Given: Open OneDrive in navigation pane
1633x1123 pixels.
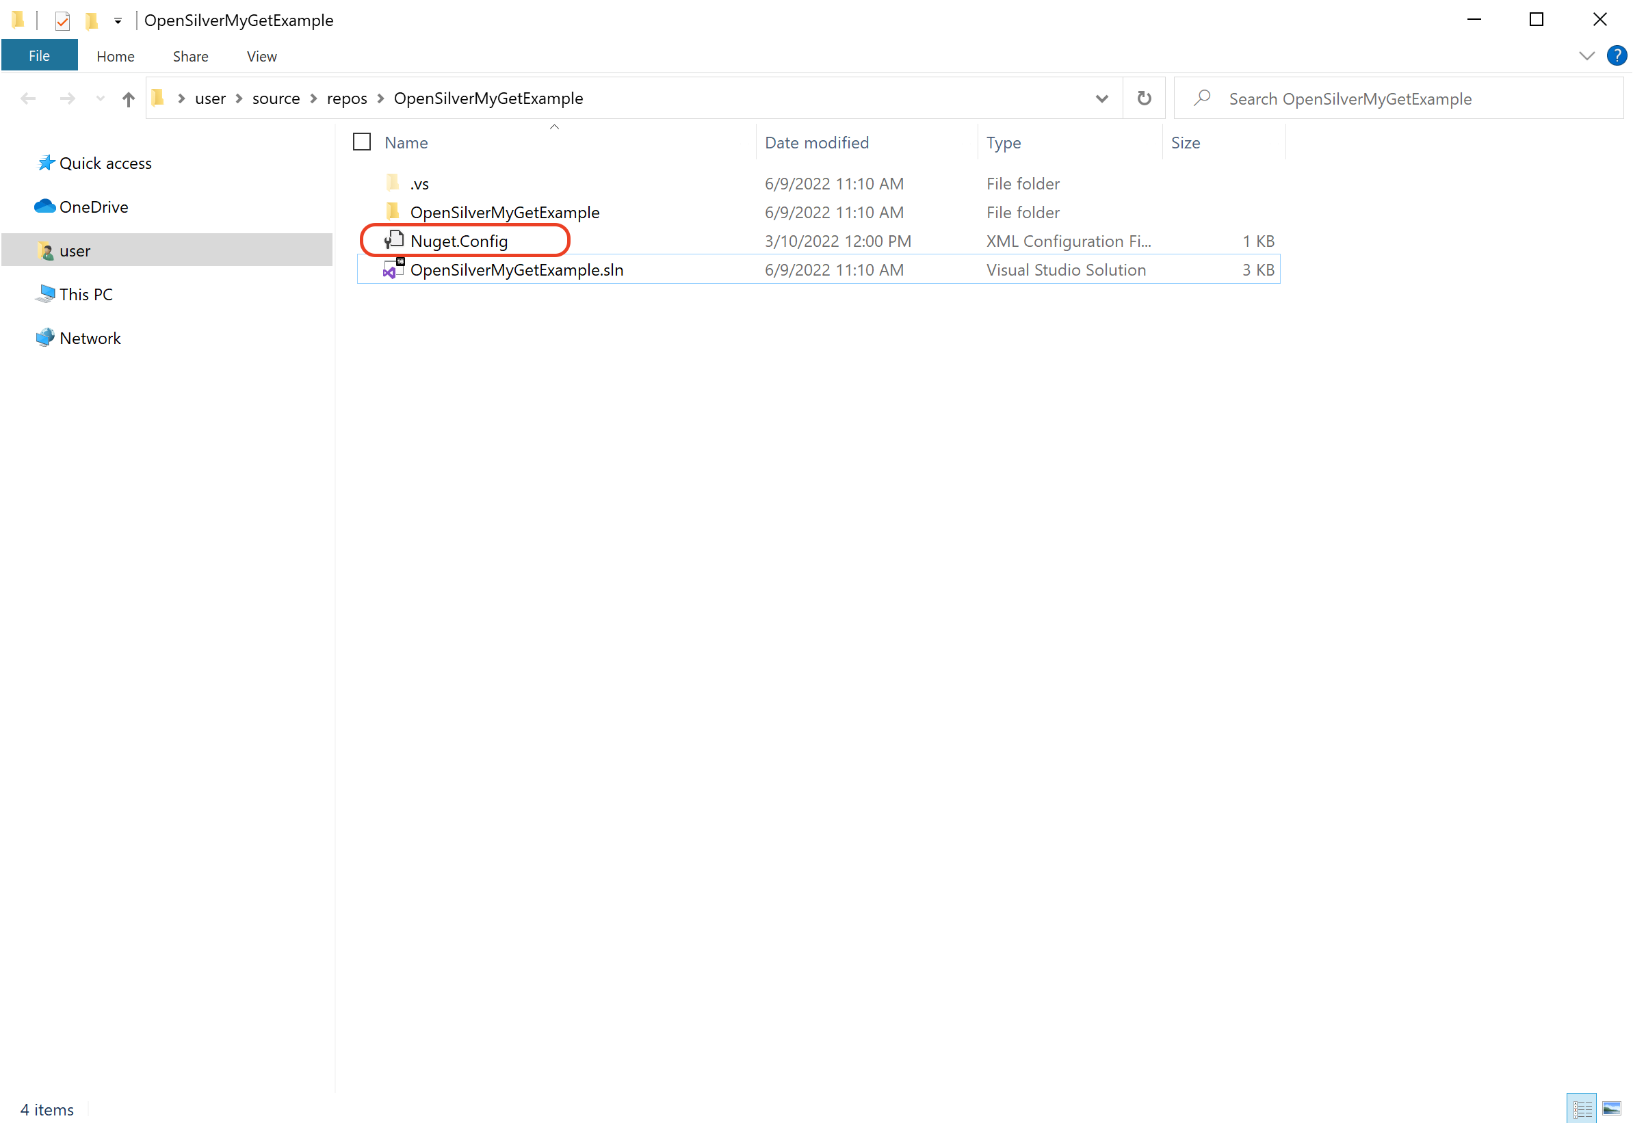Looking at the screenshot, I should click(94, 207).
